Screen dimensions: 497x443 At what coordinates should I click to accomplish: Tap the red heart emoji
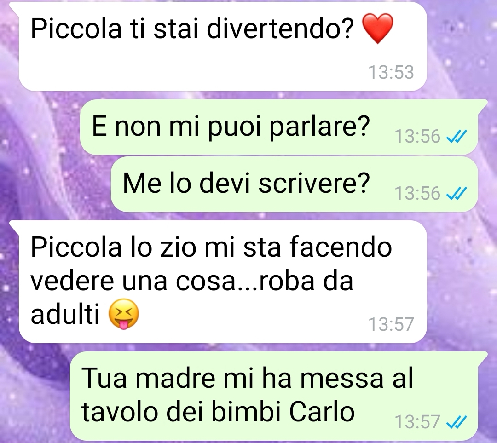(x=377, y=29)
